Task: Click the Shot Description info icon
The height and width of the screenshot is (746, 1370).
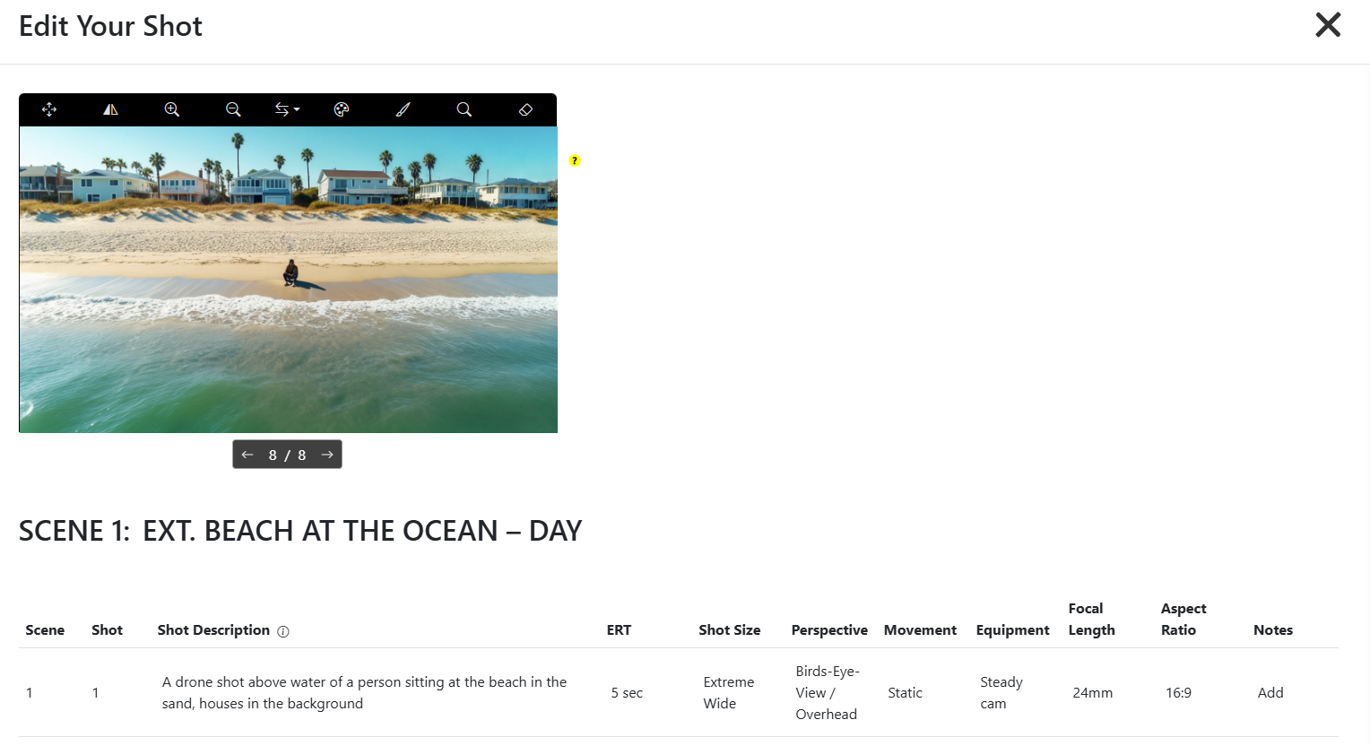Action: point(283,631)
